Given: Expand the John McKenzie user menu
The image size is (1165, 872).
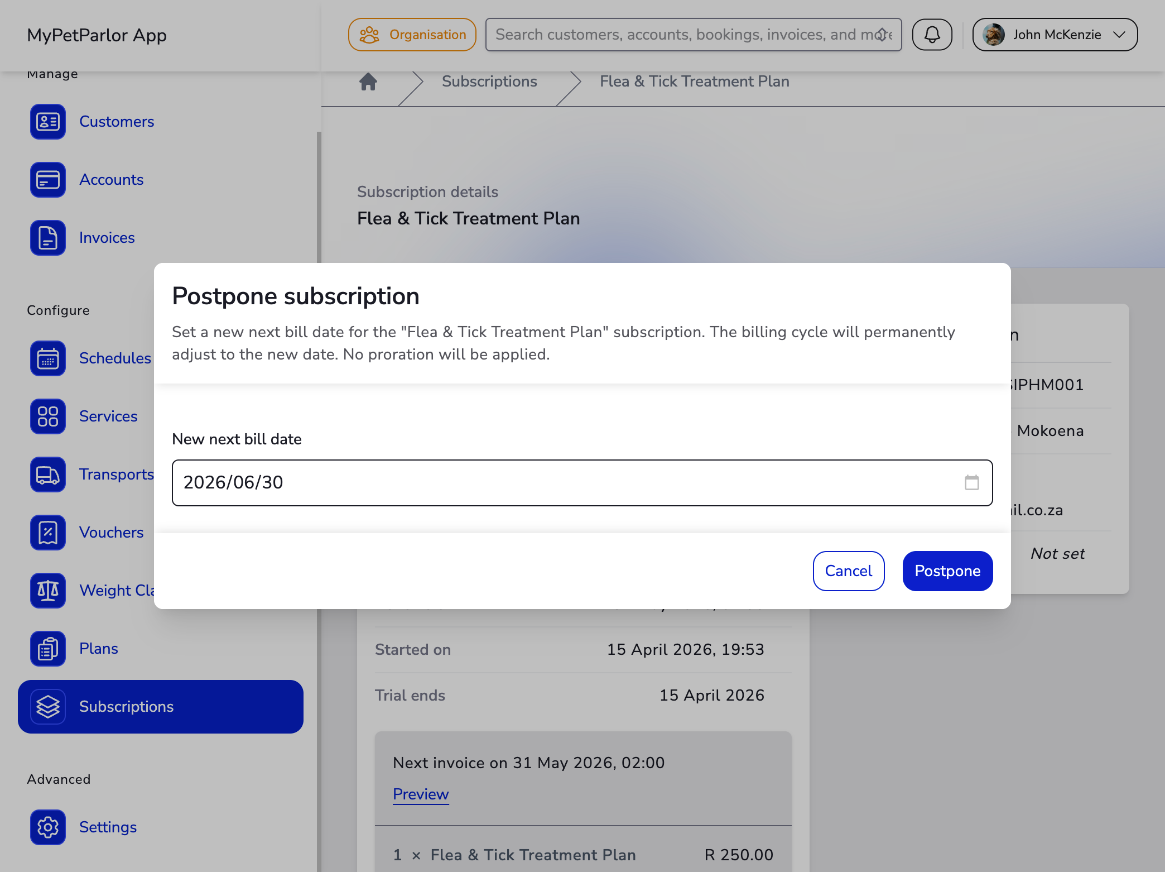Looking at the screenshot, I should pyautogui.click(x=1055, y=35).
